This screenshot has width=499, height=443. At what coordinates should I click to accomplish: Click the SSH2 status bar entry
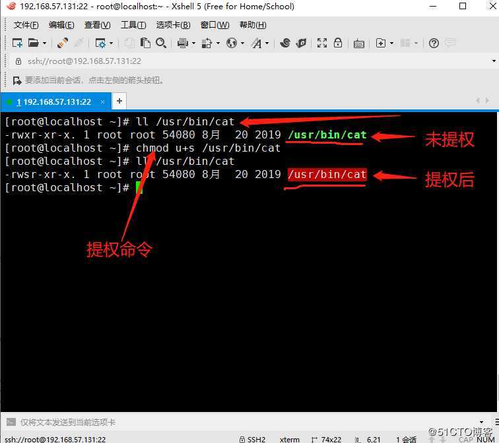click(253, 439)
